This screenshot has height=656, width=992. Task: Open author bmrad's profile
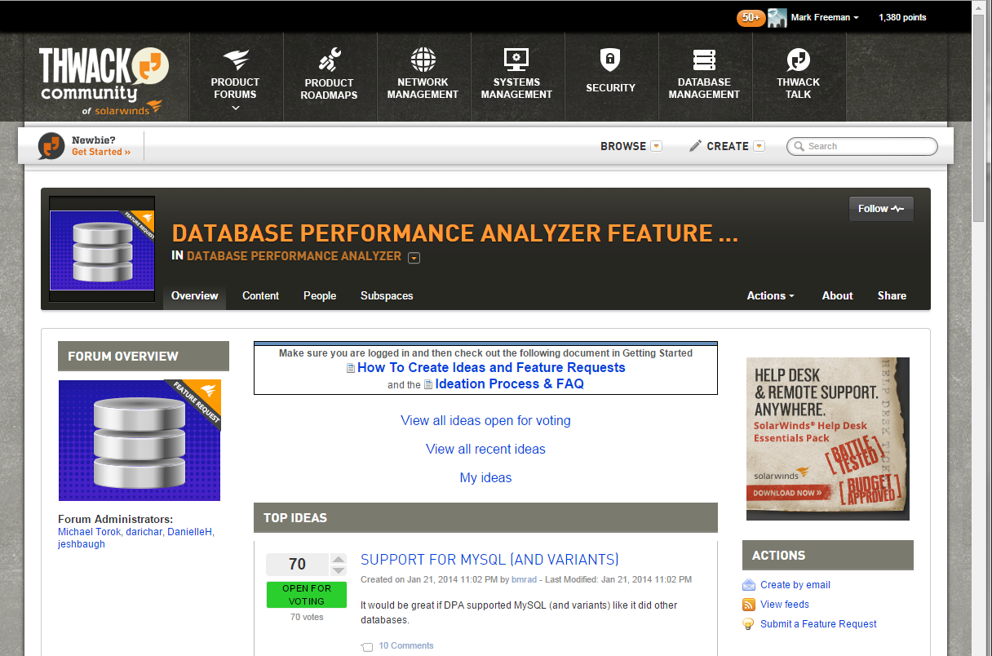coord(523,579)
